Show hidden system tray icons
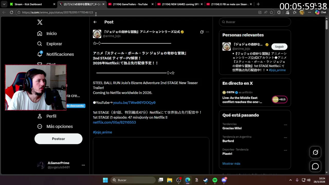 pyautogui.click(x=290, y=180)
